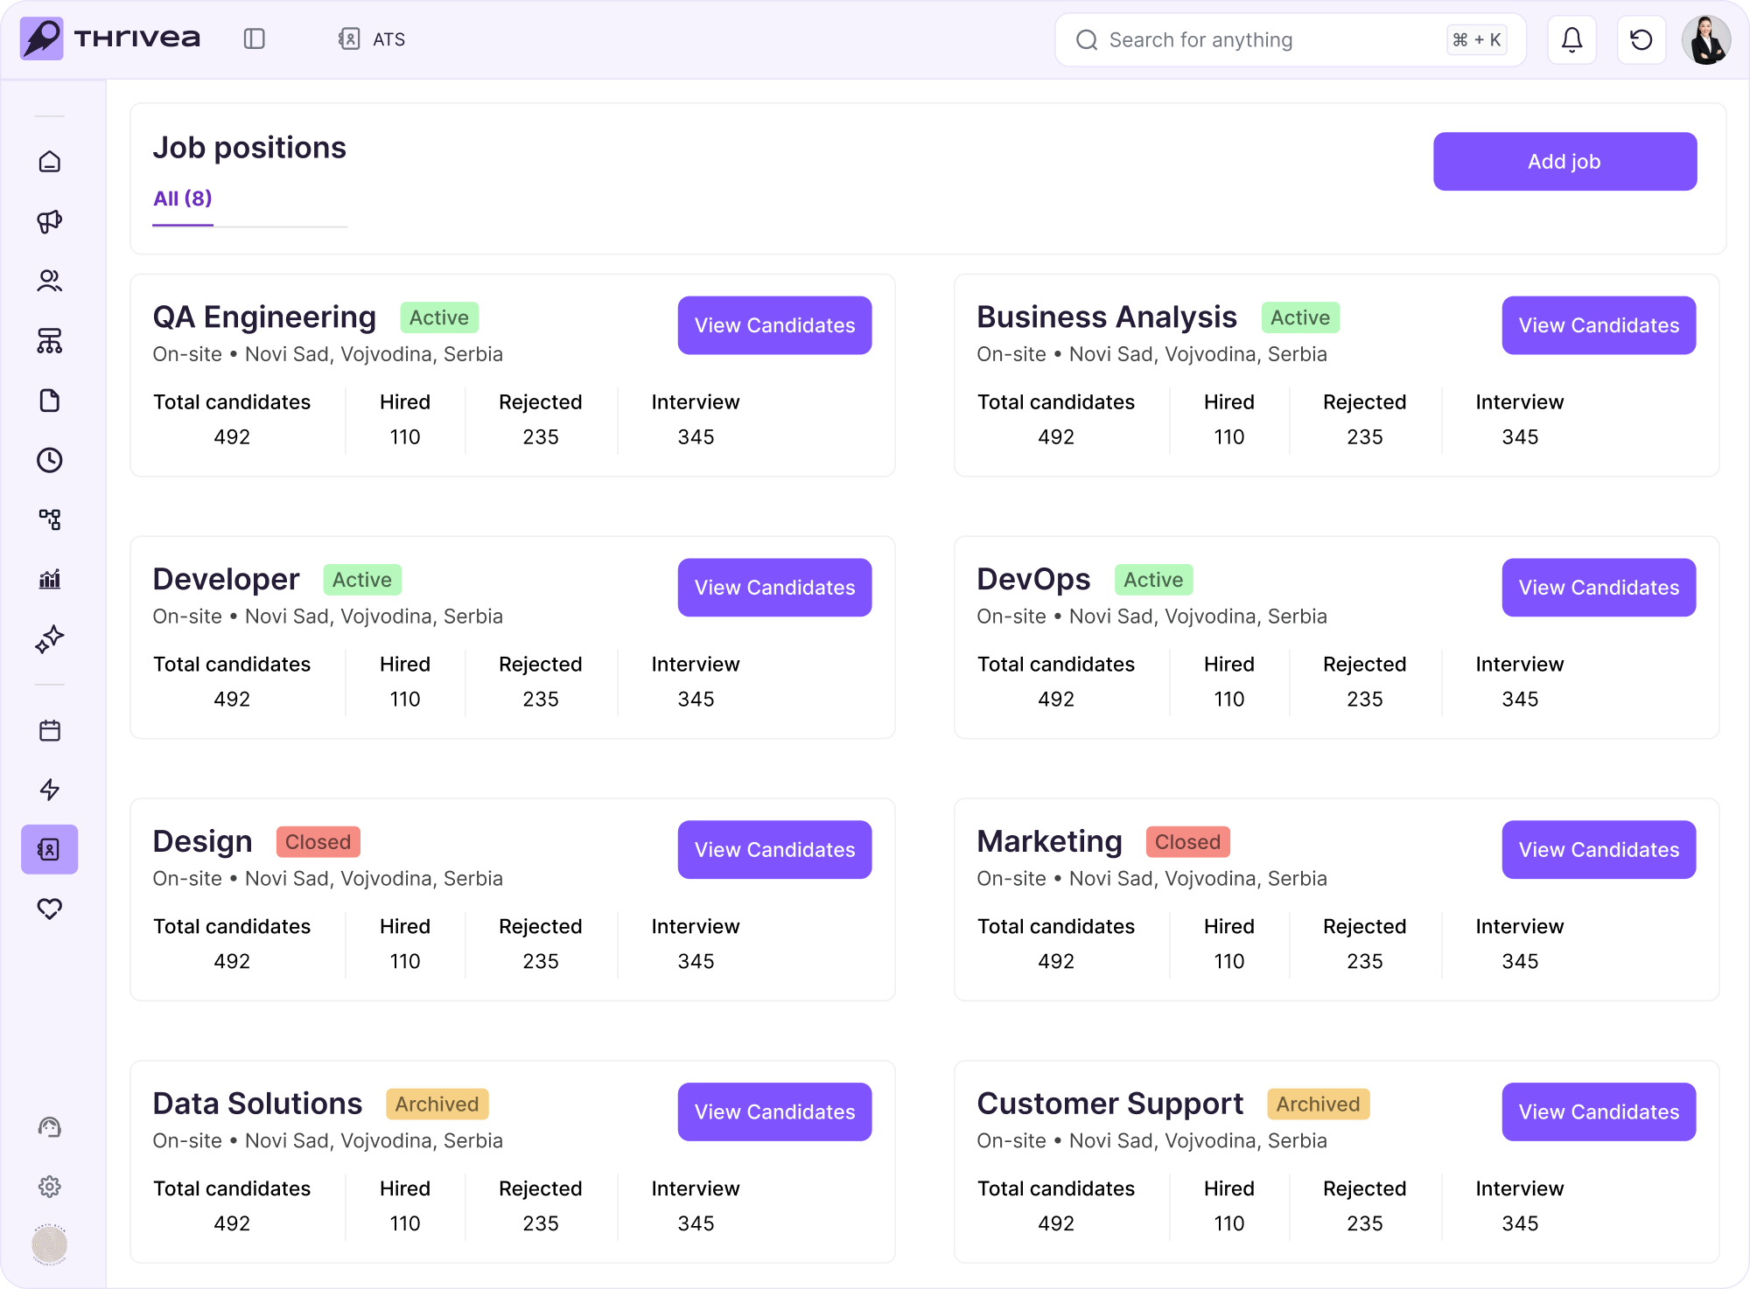
Task: View Candidates for Business Analysis
Action: tap(1599, 325)
